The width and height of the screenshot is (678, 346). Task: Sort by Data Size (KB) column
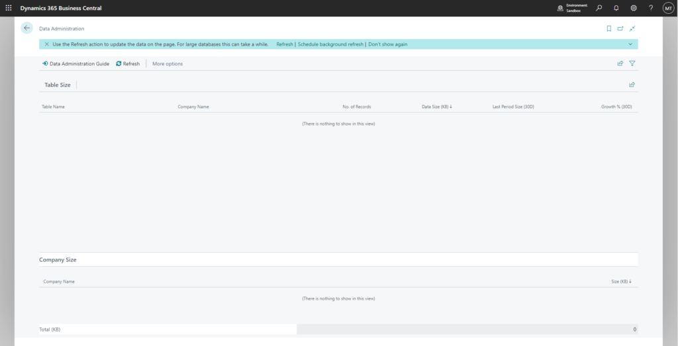(x=437, y=106)
